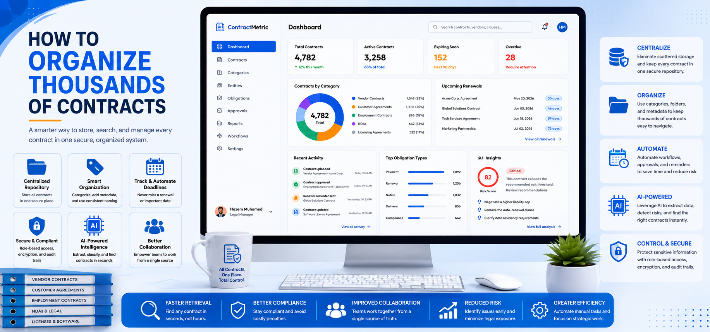Screen dimensions: 710x332
Task: Click the Dashboard grid icon in sidebar
Action: tap(220, 47)
